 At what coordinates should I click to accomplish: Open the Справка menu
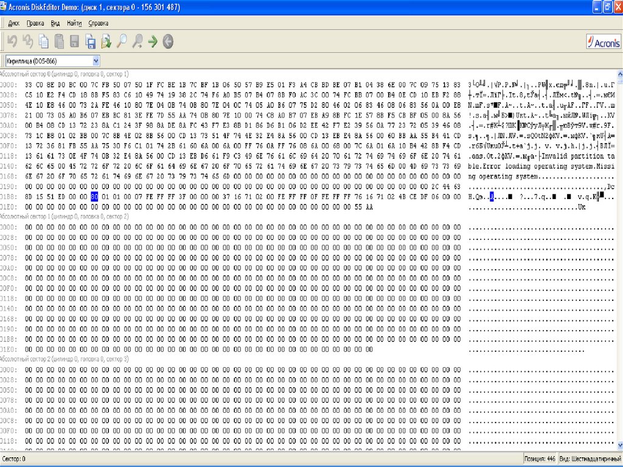(x=98, y=23)
